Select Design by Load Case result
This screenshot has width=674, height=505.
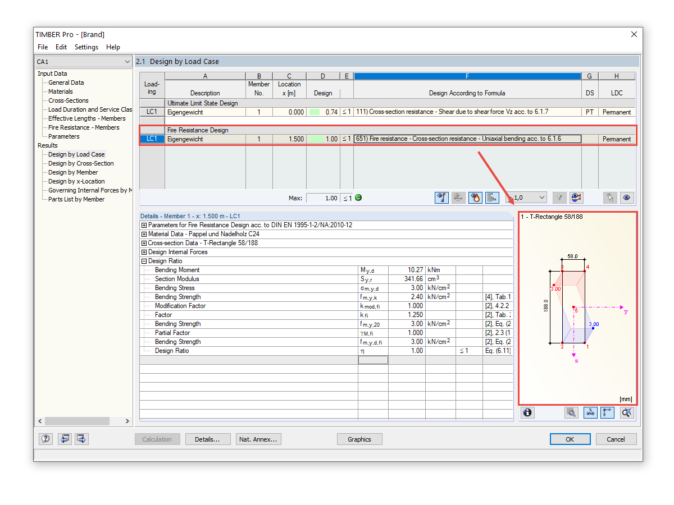point(76,154)
